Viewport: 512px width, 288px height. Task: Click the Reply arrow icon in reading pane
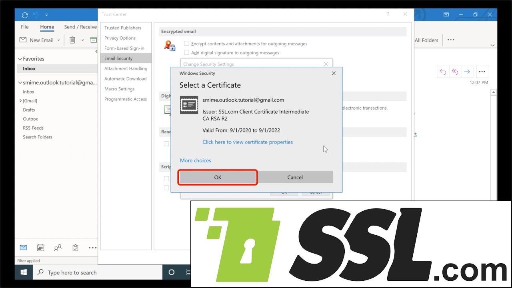pyautogui.click(x=443, y=72)
